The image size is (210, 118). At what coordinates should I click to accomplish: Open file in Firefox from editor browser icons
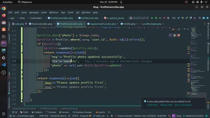pos(178,35)
